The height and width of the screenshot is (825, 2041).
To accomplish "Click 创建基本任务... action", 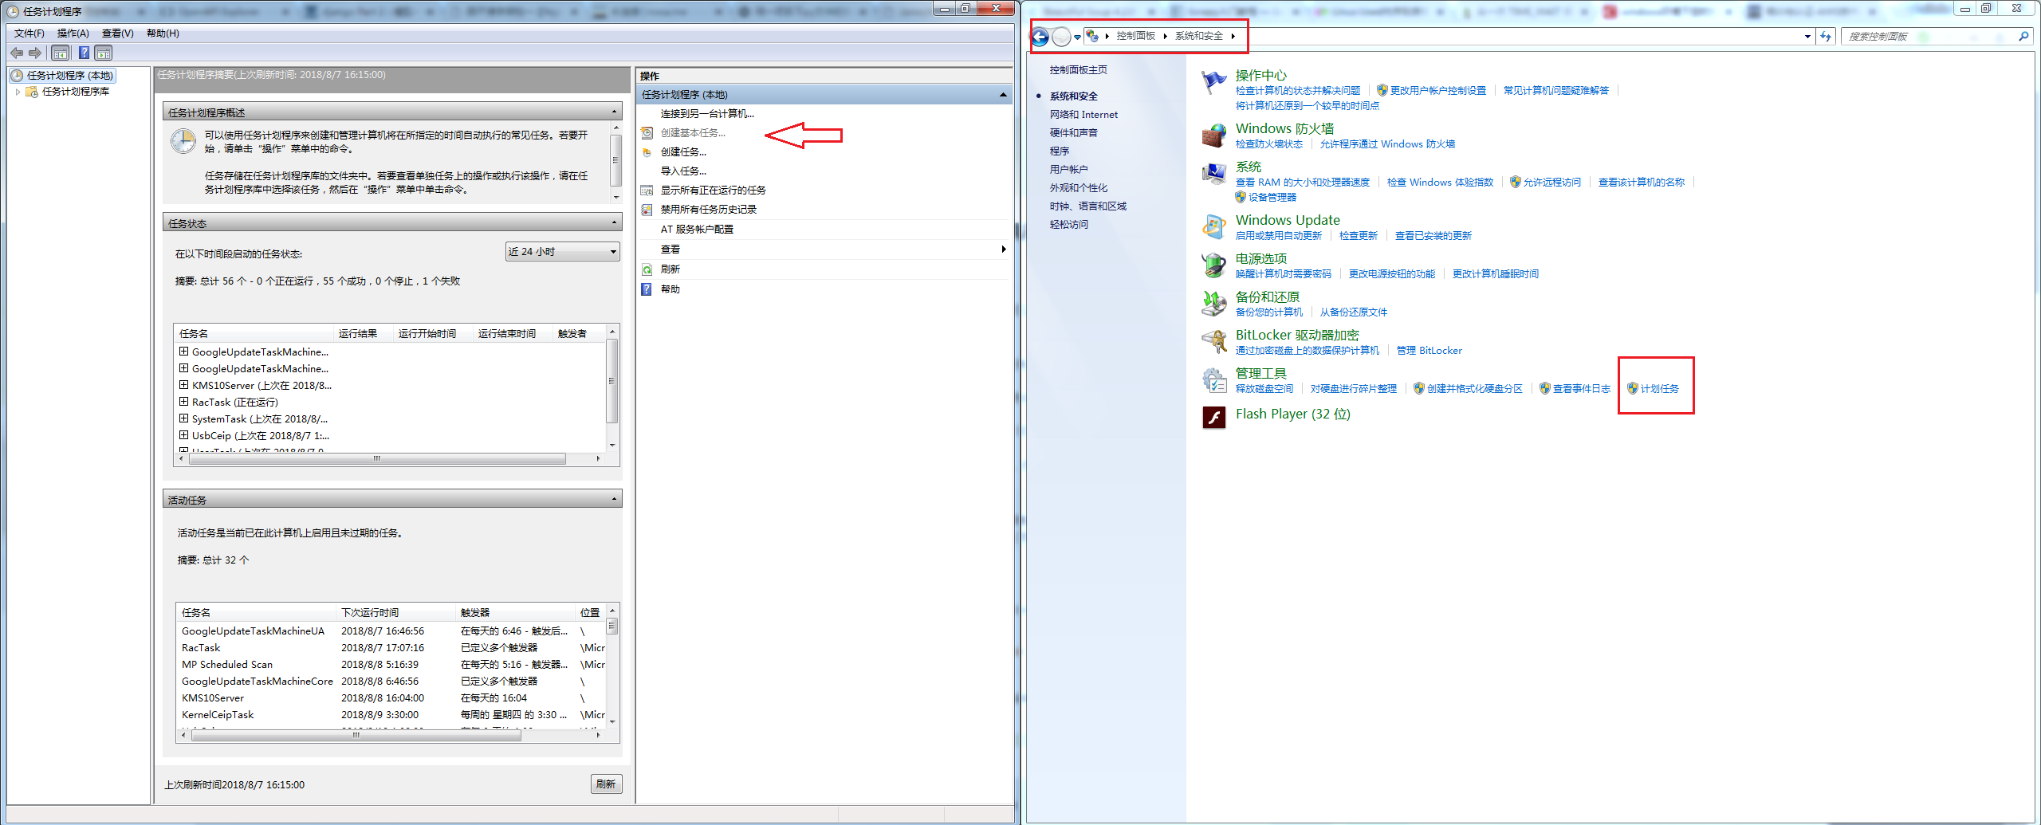I will 693,133.
